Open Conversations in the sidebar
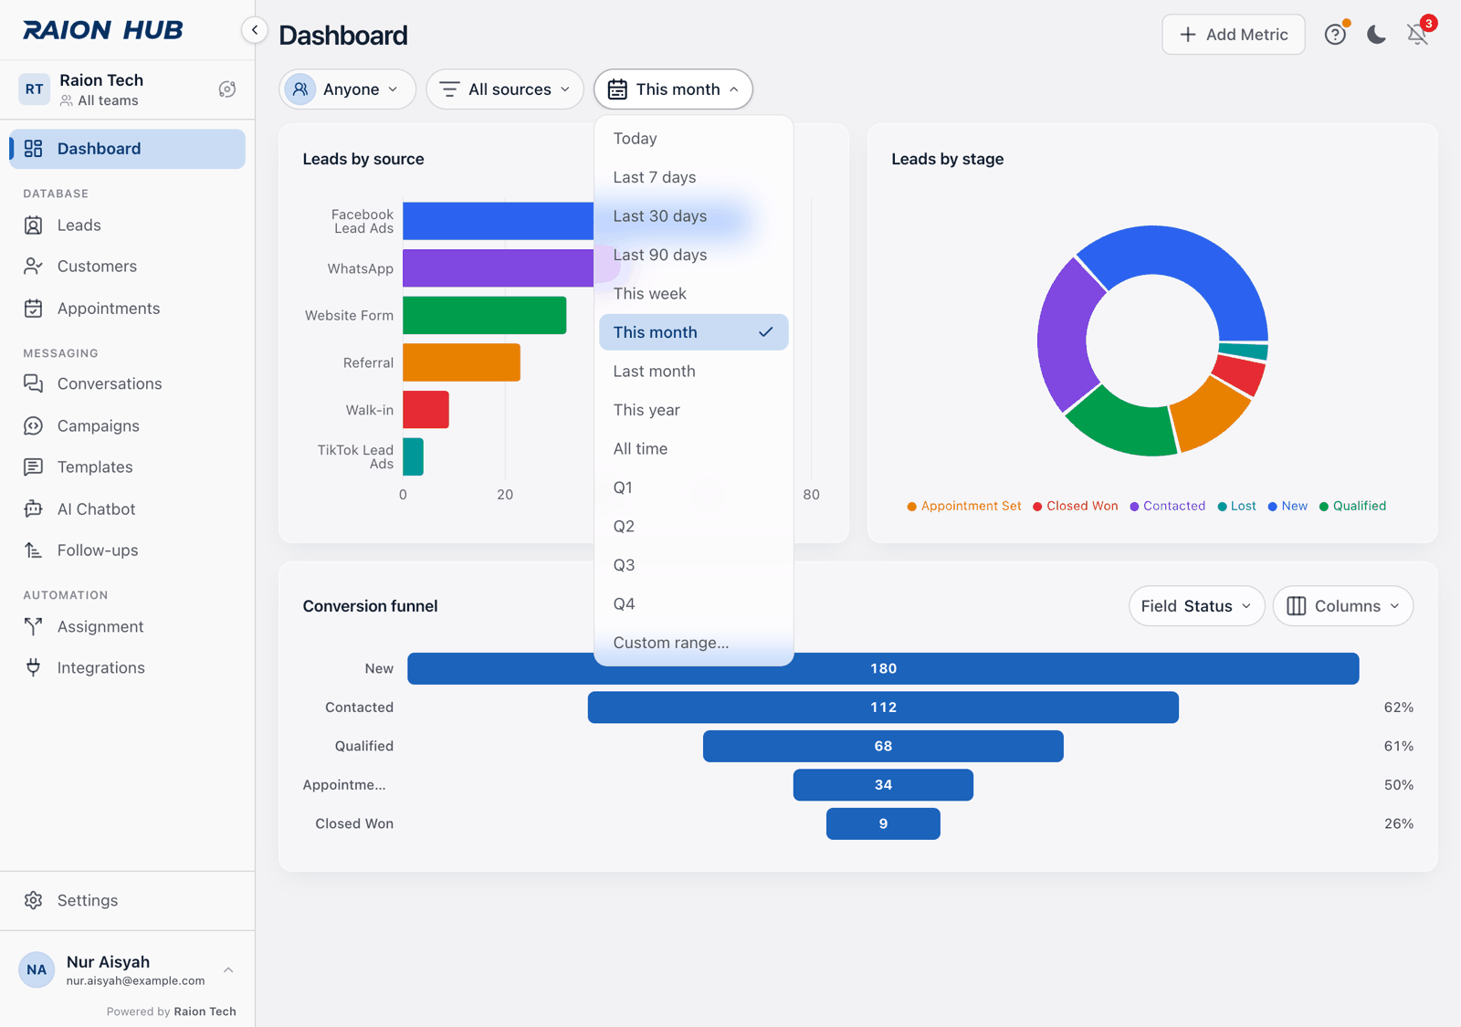1461x1027 pixels. [127, 384]
